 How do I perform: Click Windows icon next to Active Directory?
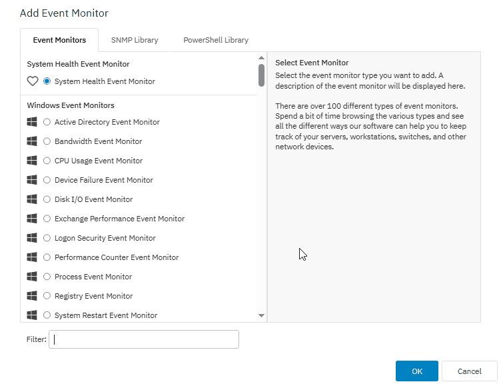32,122
